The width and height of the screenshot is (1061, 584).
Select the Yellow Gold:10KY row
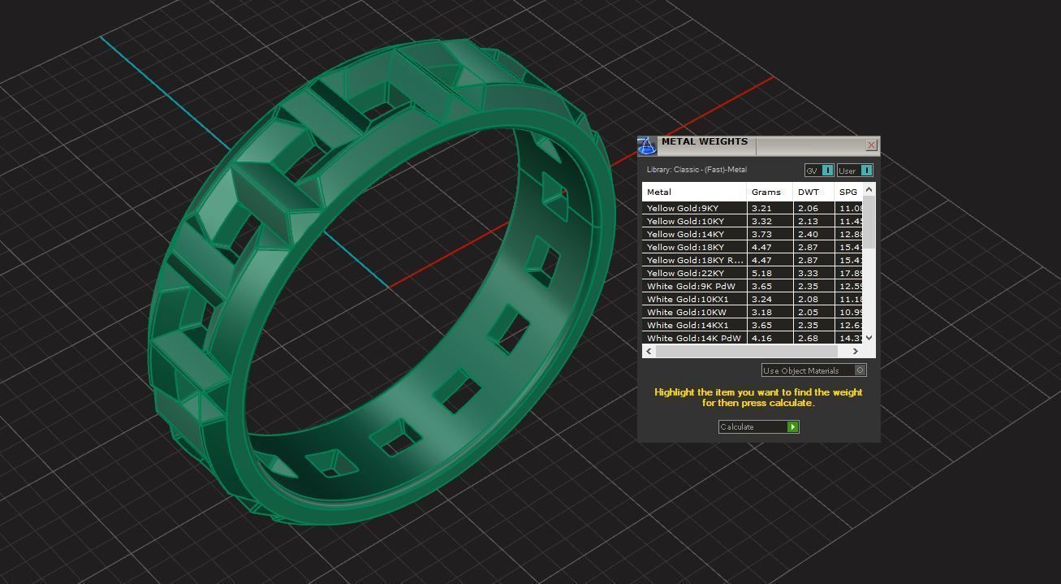coord(752,221)
